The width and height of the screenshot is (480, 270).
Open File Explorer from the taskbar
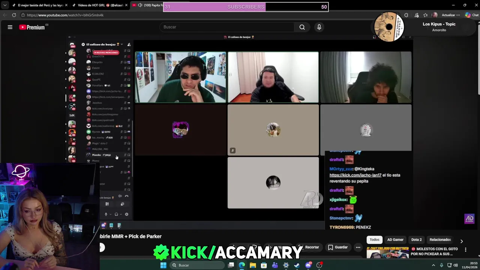point(253,265)
